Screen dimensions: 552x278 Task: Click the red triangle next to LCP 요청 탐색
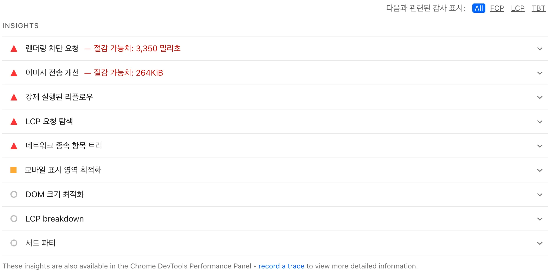[x=14, y=121]
